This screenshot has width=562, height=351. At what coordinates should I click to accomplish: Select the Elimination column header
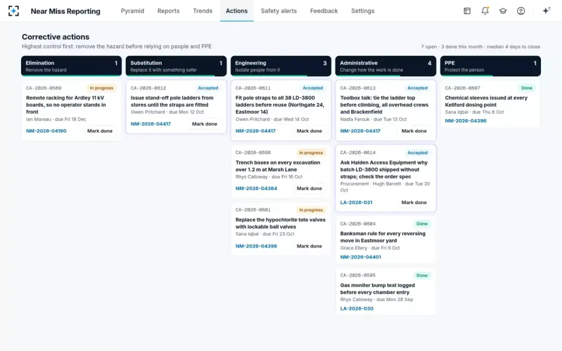[71, 66]
